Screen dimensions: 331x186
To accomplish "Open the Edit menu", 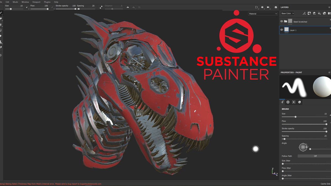I will (7, 2).
